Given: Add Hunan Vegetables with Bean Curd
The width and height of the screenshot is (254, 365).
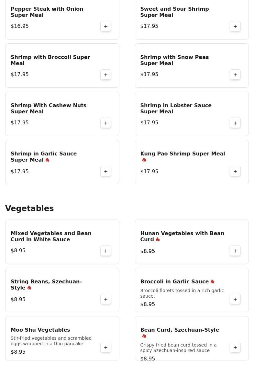Looking at the screenshot, I should [x=235, y=251].
